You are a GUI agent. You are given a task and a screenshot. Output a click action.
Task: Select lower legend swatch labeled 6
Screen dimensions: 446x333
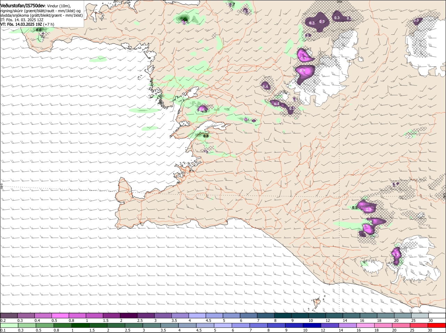click(x=240, y=325)
